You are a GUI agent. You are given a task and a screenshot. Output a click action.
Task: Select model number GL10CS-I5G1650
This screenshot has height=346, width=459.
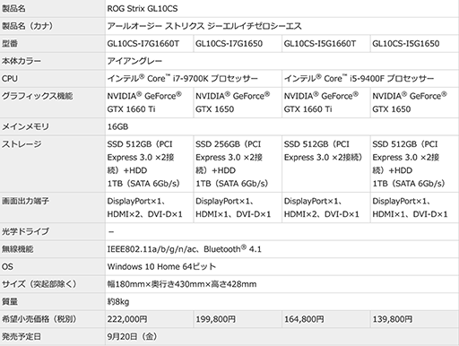click(406, 44)
